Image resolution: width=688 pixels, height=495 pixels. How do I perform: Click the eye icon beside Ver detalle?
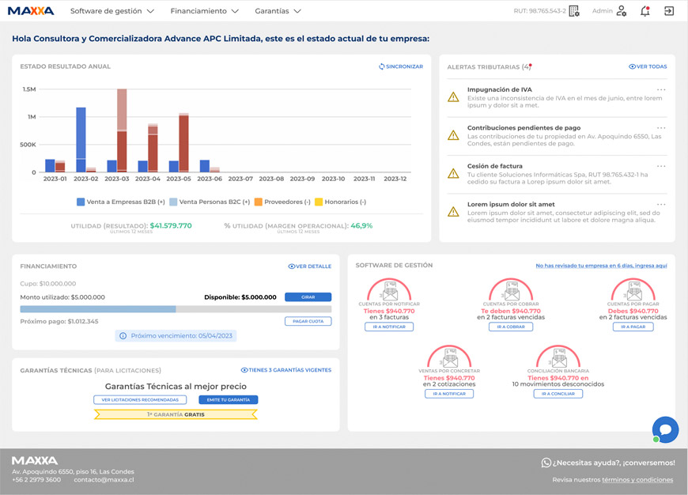click(x=291, y=266)
